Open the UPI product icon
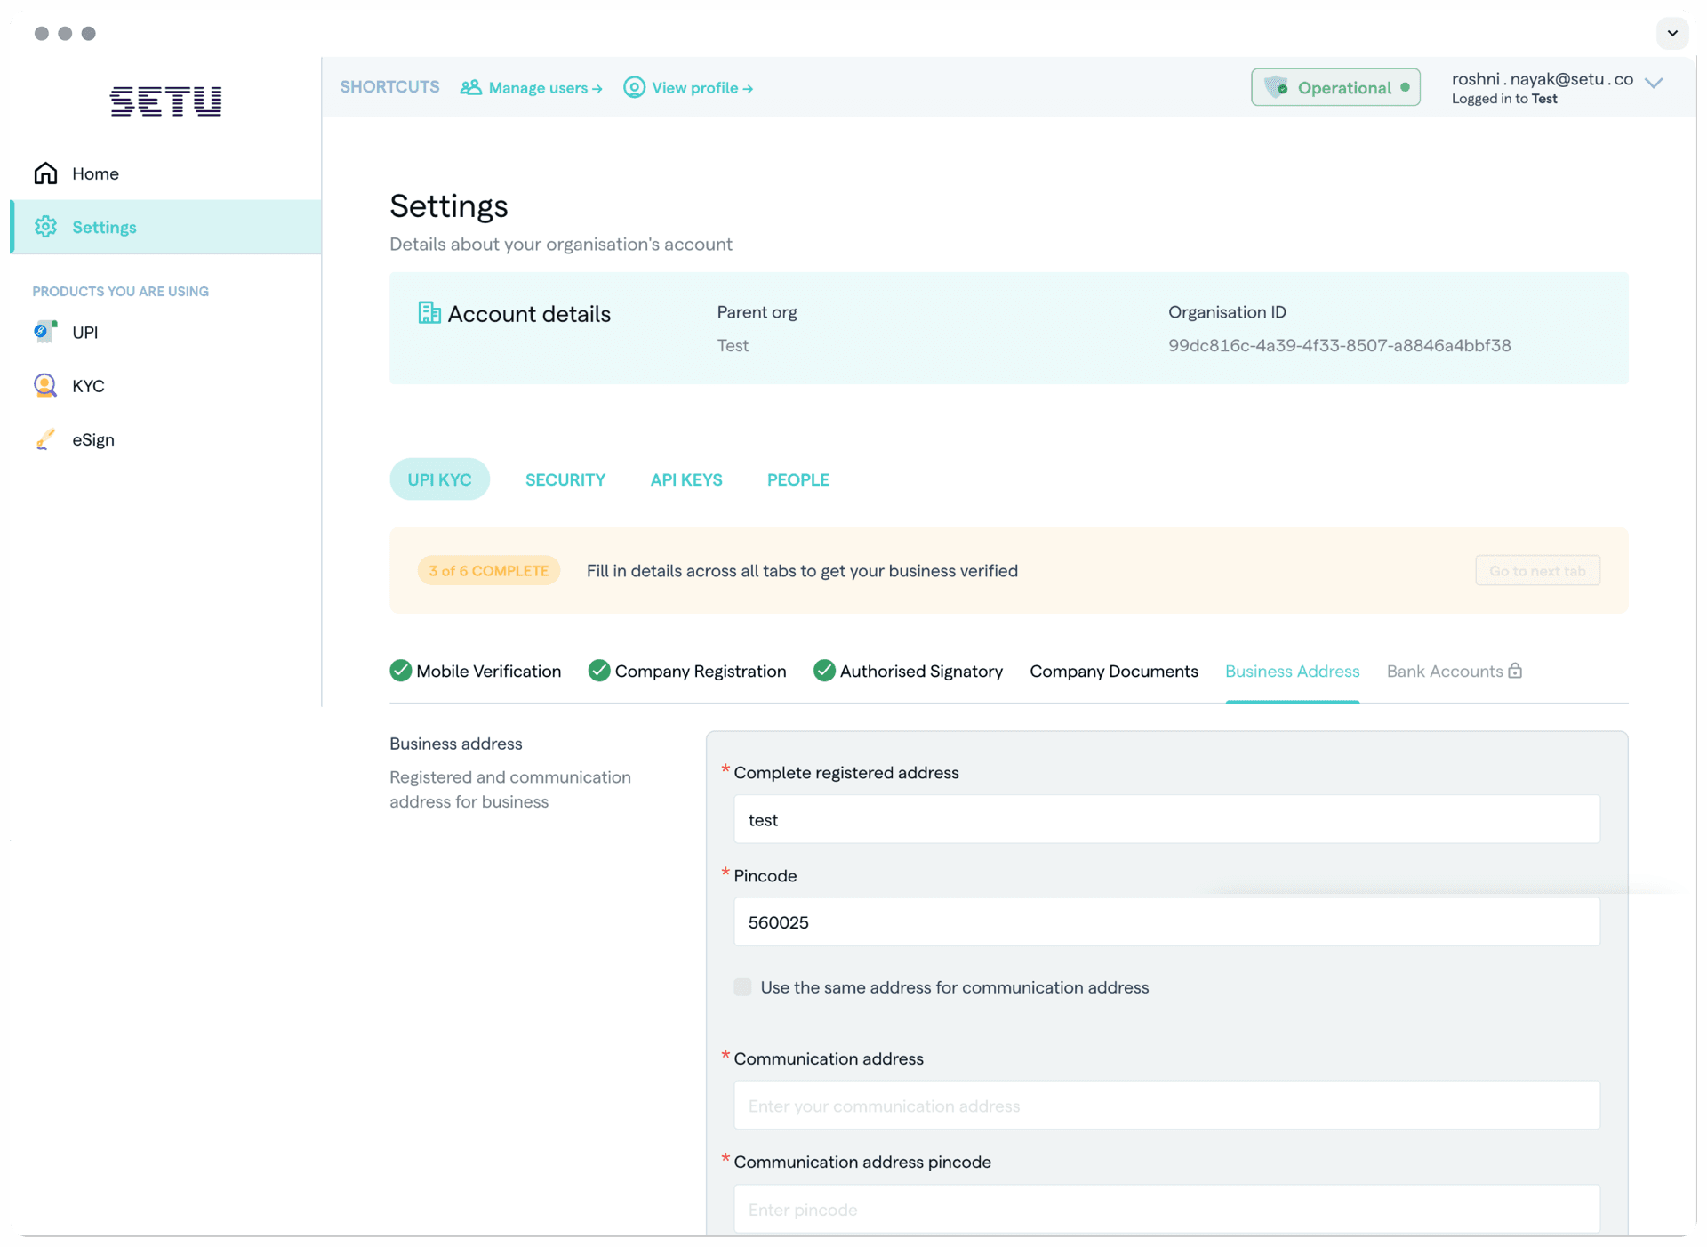The width and height of the screenshot is (1707, 1247). [x=45, y=332]
